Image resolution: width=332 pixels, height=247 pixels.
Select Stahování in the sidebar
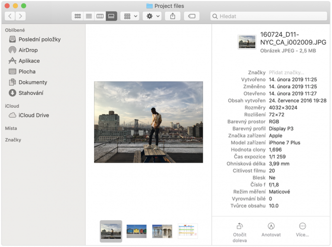pyautogui.click(x=31, y=93)
